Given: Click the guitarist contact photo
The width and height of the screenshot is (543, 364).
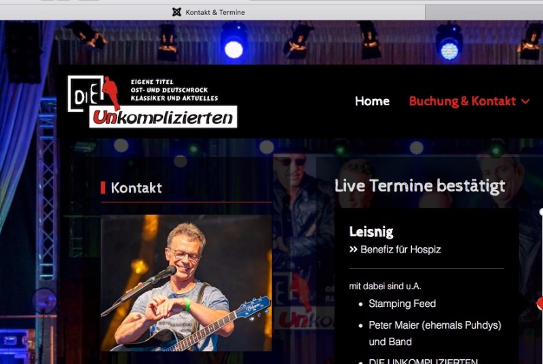Looking at the screenshot, I should 186,283.
